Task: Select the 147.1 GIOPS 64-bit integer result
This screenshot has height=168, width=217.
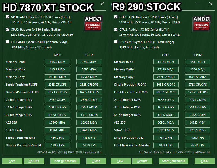Action: point(58,115)
